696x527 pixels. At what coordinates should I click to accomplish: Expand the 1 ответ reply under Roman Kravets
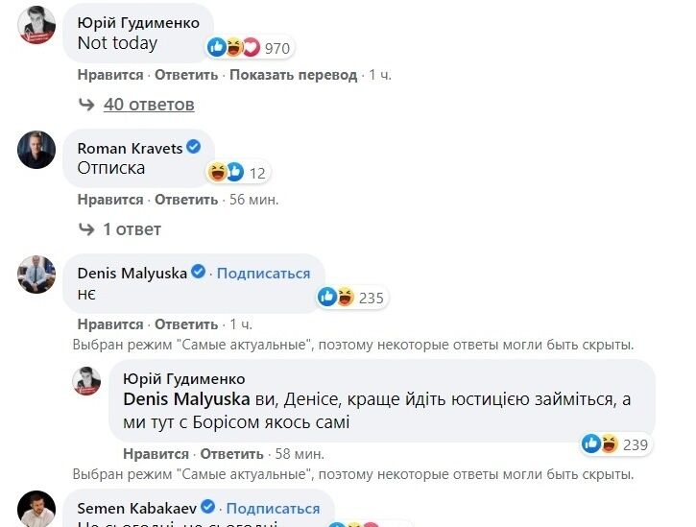click(x=132, y=229)
